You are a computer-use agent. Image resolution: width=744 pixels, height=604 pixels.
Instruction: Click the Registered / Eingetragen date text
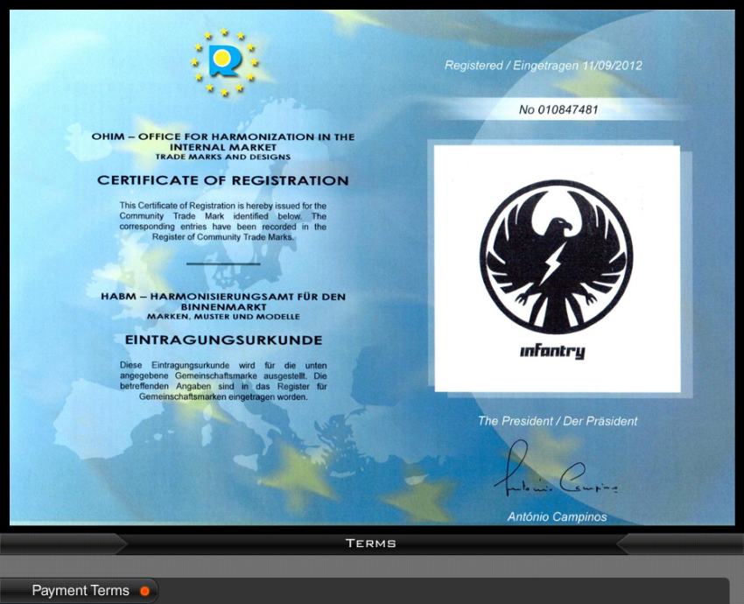(x=544, y=66)
